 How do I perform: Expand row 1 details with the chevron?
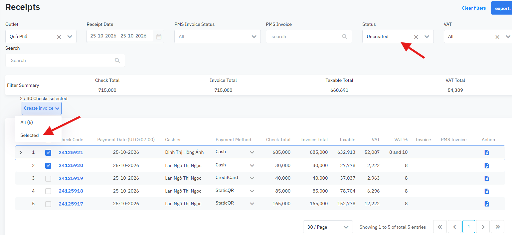[21, 152]
